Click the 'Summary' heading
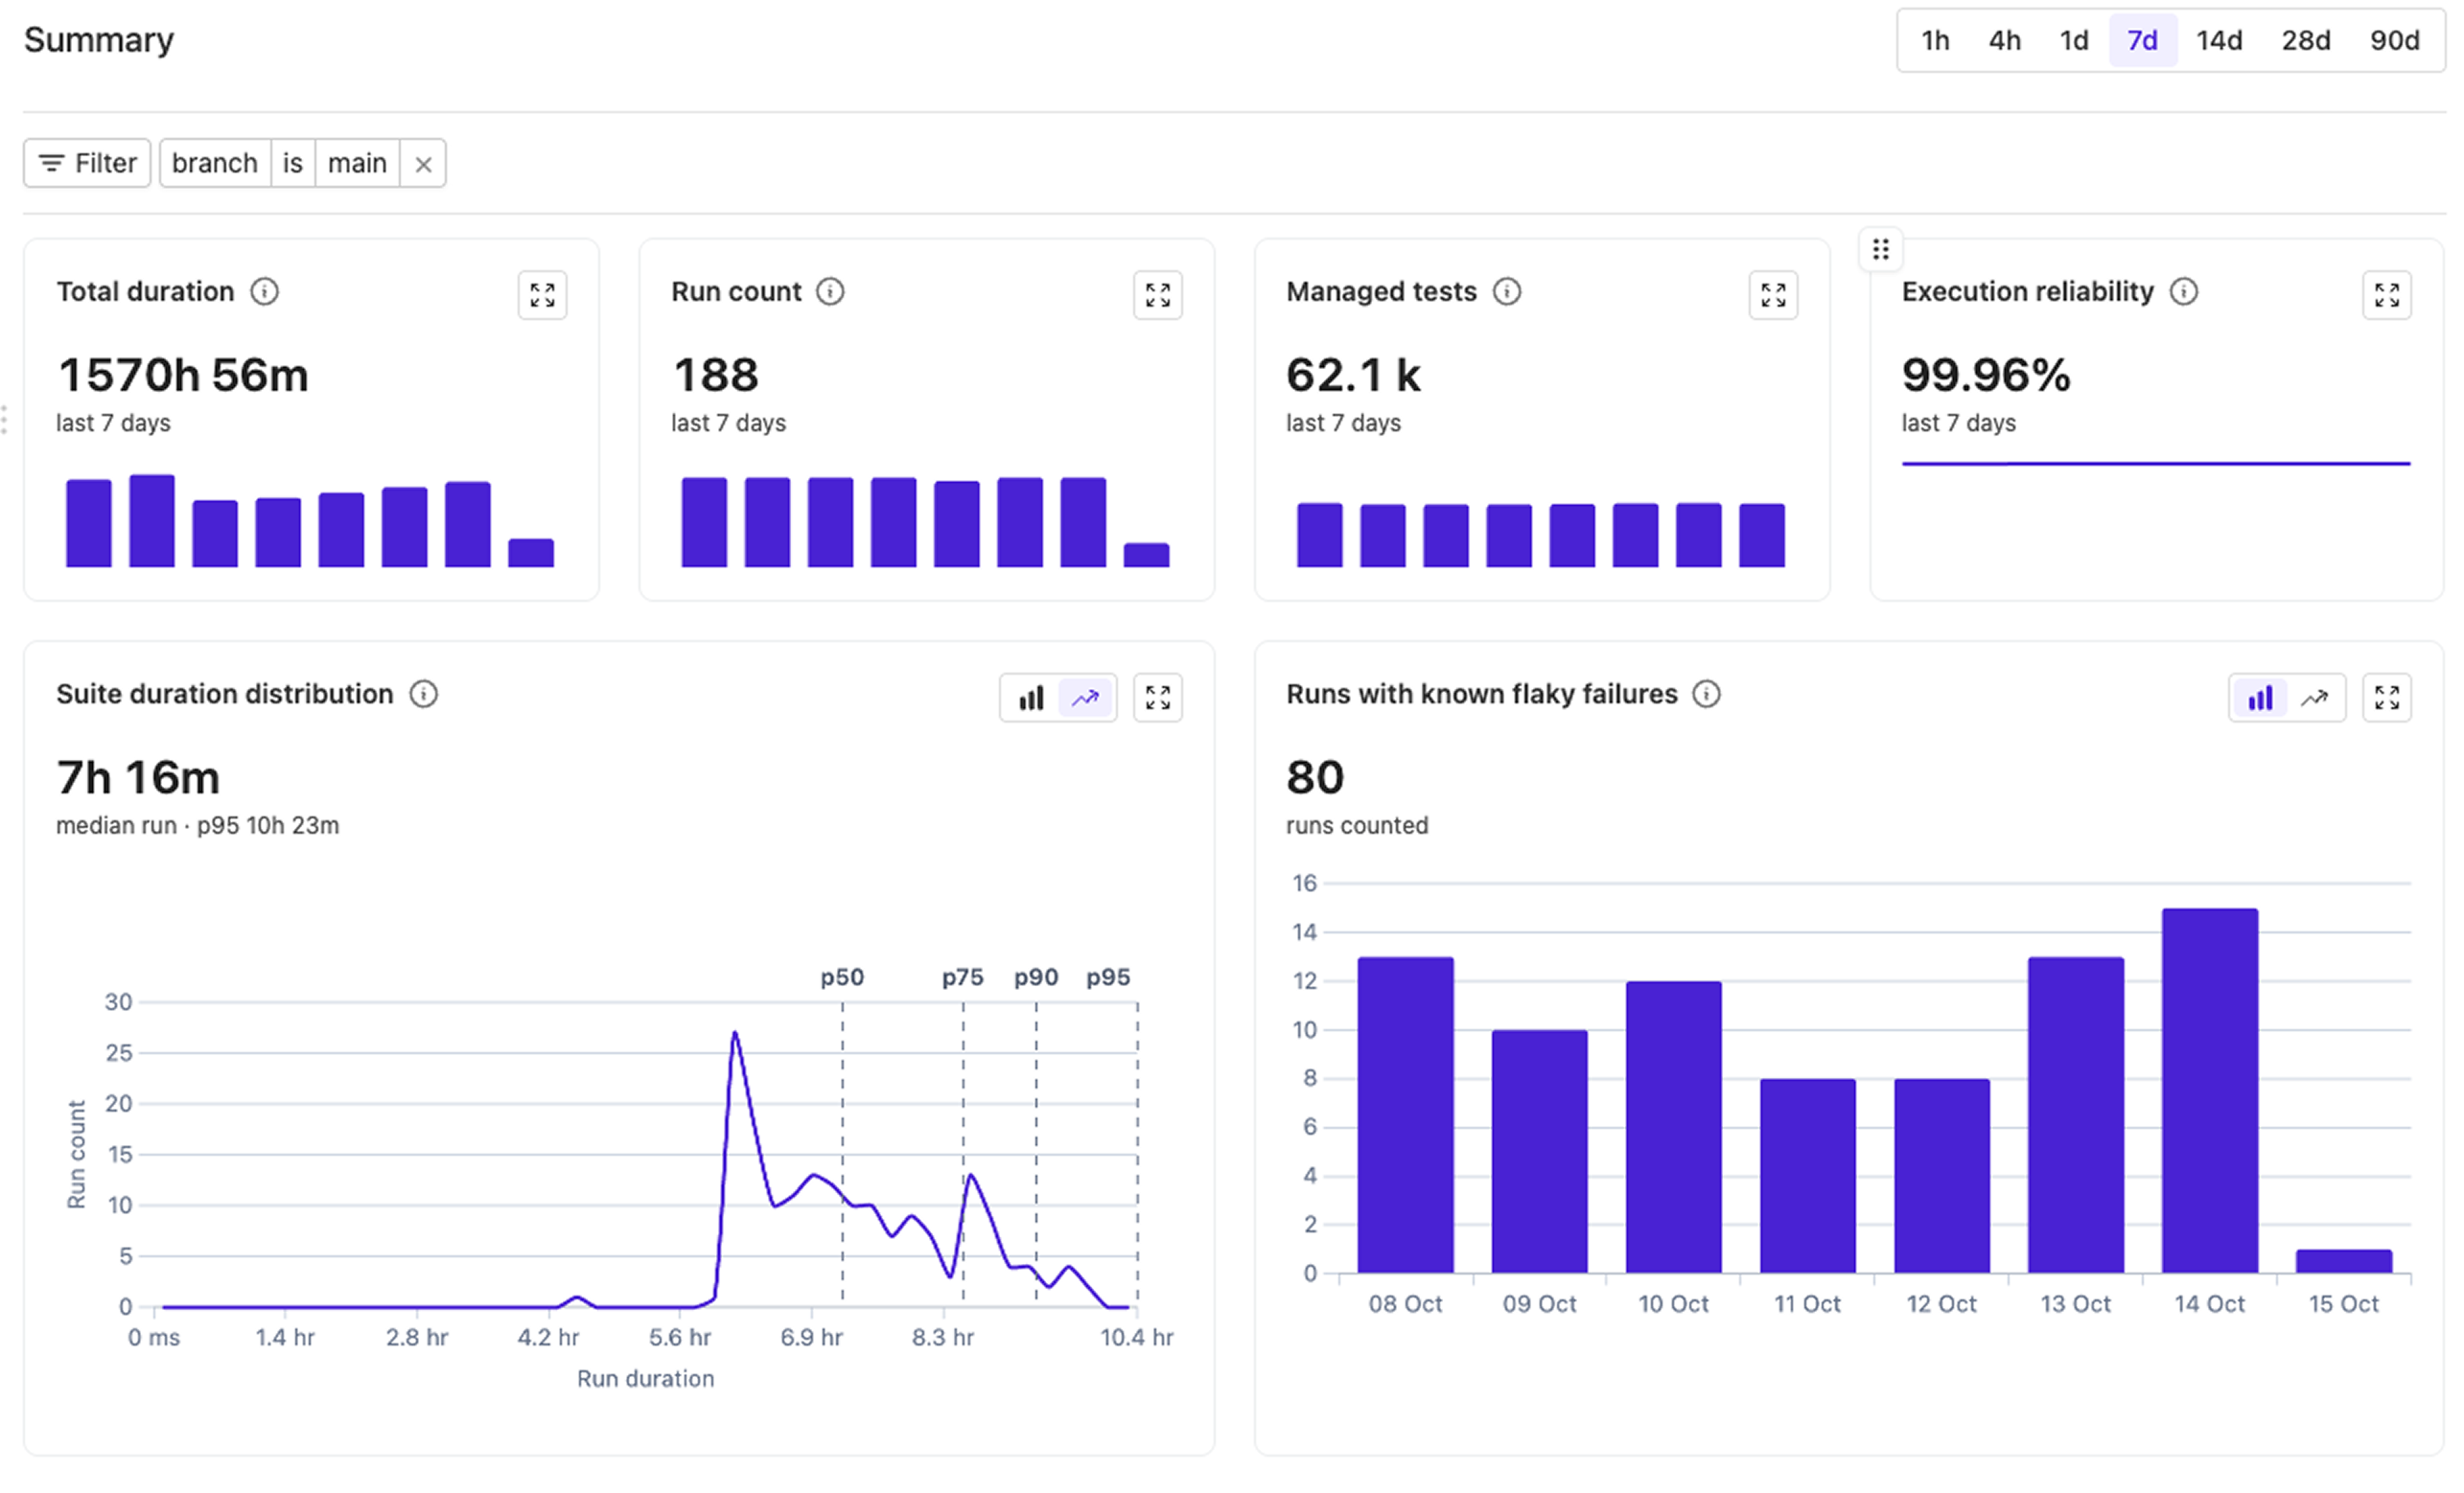 coord(99,41)
